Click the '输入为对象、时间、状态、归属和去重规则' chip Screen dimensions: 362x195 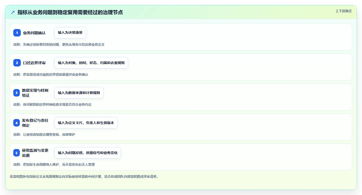pyautogui.click(x=91, y=63)
